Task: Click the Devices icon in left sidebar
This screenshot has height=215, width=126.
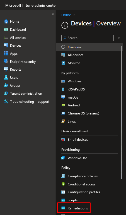Action: [6, 46]
